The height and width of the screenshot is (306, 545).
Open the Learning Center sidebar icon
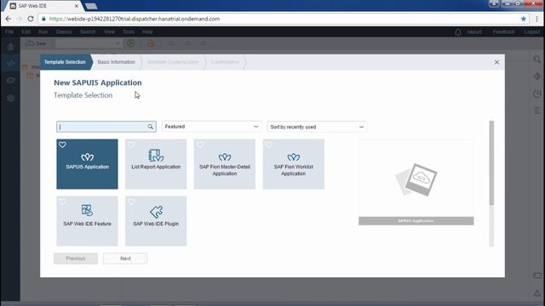click(x=10, y=81)
